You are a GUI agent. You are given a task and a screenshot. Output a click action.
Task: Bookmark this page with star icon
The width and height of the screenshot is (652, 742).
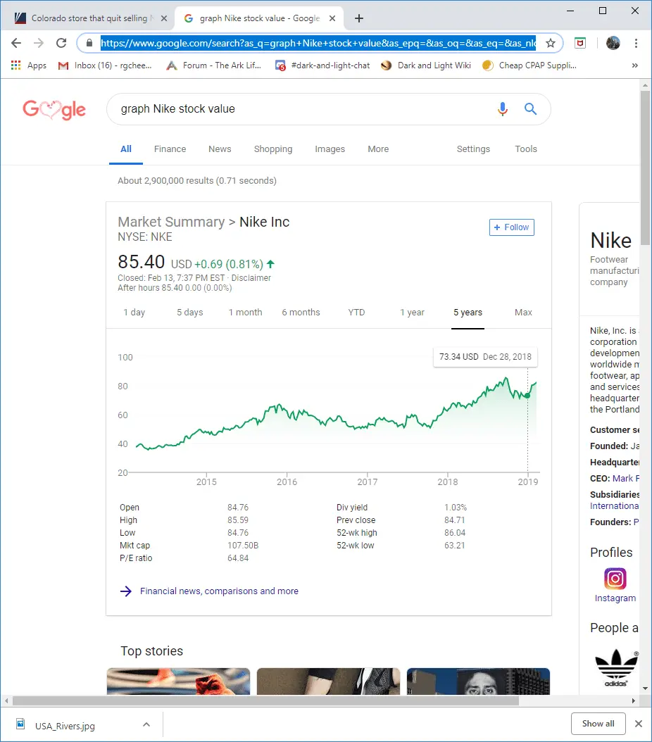551,44
